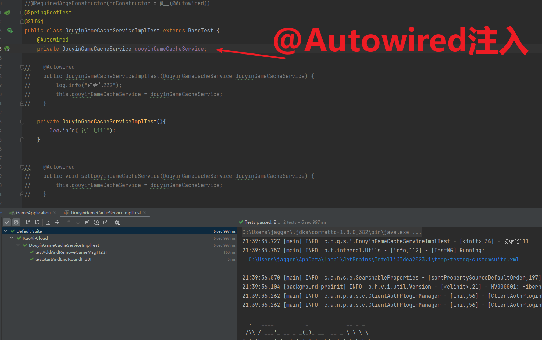Fold the commented constructor block at // @Autowired
This screenshot has width=542, height=340.
coord(22,67)
